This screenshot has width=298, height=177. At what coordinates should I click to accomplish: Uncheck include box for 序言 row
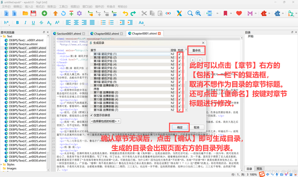click(180, 89)
